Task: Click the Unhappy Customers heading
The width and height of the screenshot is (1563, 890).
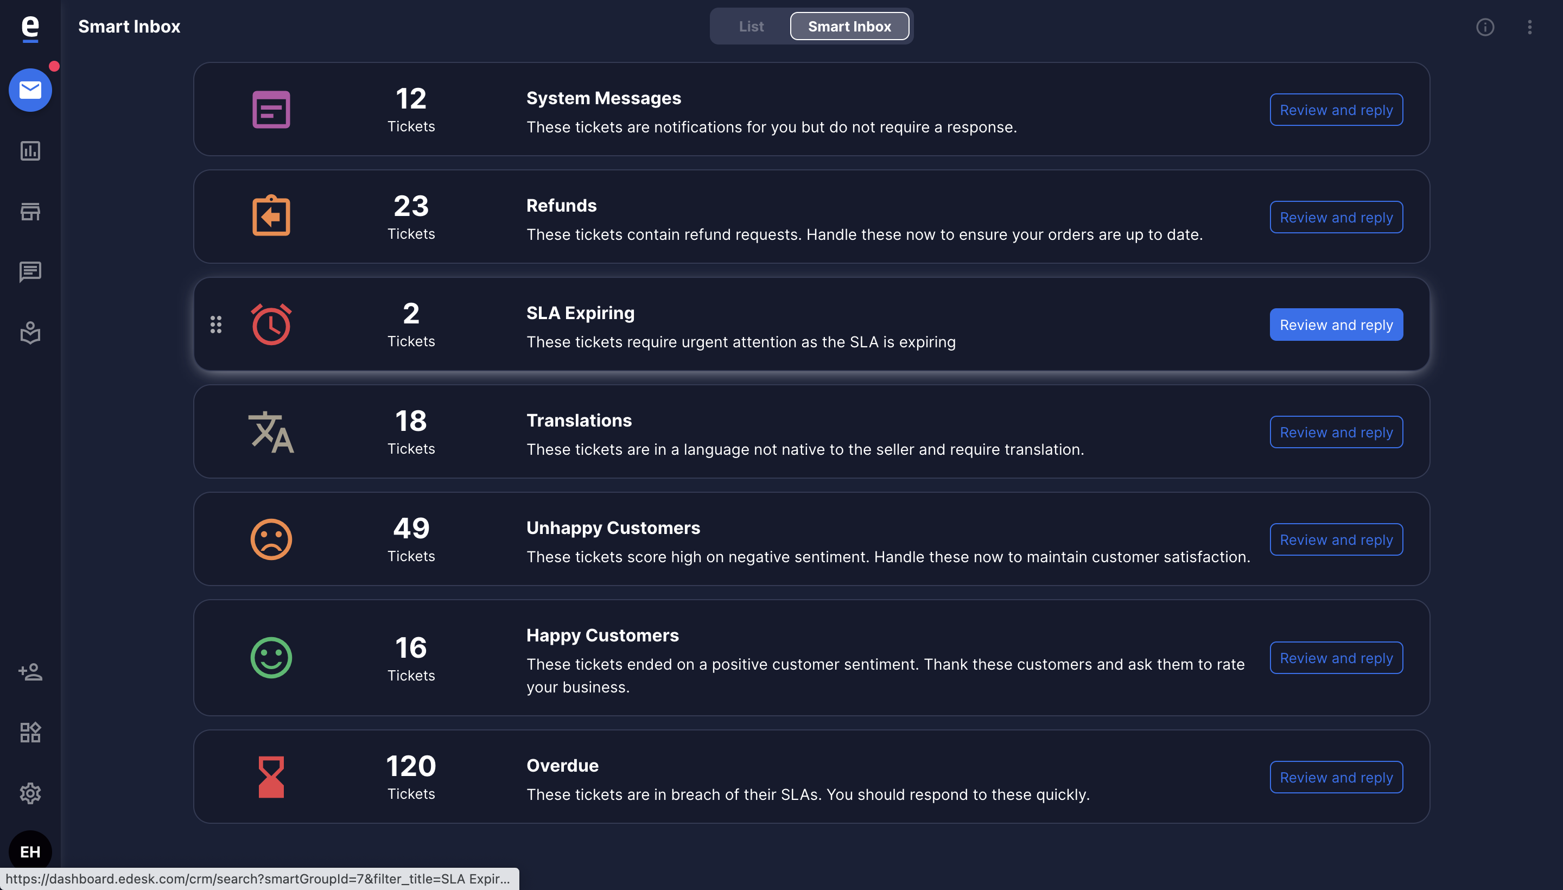Action: point(613,527)
